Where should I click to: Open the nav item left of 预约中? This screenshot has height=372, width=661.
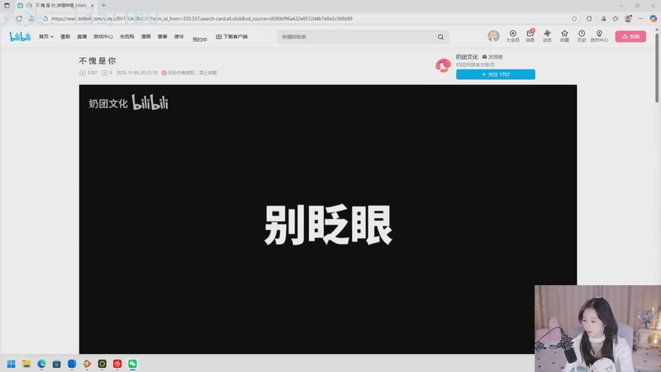178,36
